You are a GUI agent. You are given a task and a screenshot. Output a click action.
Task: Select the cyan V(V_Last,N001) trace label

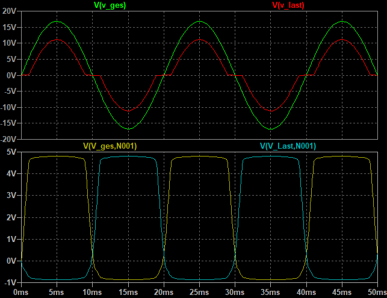pos(288,146)
